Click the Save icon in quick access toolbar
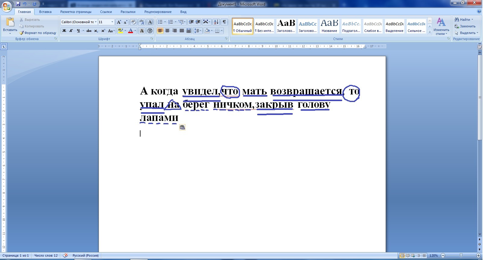This screenshot has width=483, height=260. [18, 4]
